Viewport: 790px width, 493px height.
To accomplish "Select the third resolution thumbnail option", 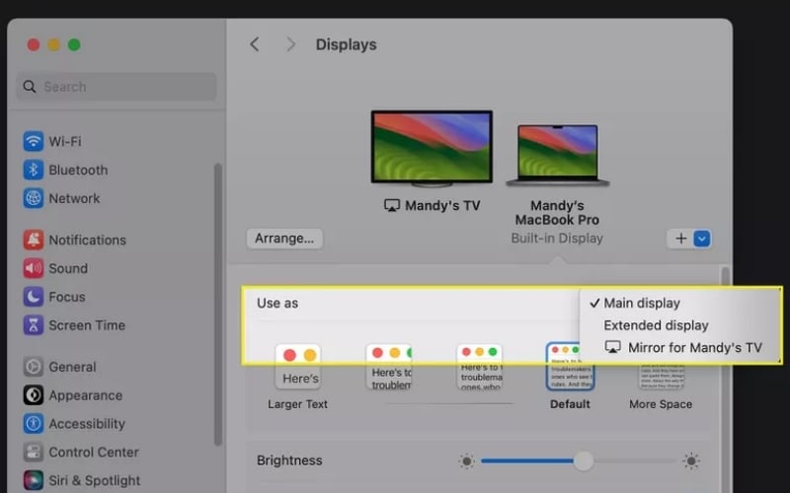I will pos(480,367).
